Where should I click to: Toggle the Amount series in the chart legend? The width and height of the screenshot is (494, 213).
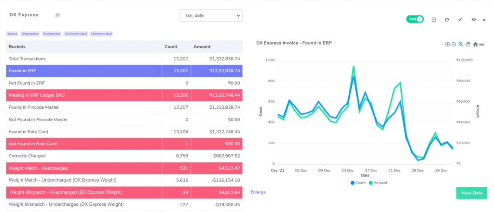pyautogui.click(x=378, y=183)
